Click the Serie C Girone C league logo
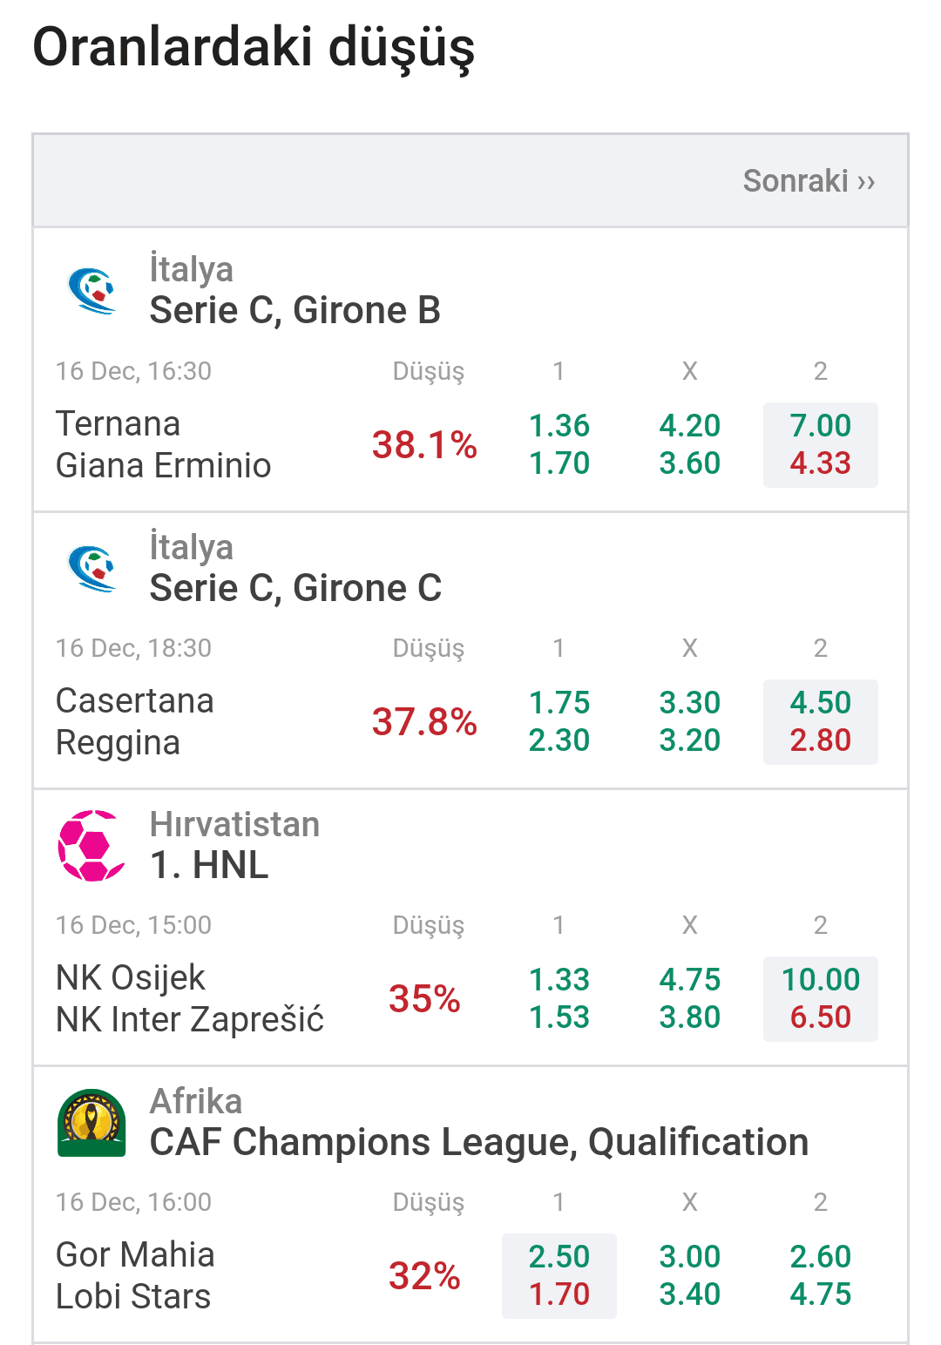Screen dimensions: 941x1345 (92, 568)
